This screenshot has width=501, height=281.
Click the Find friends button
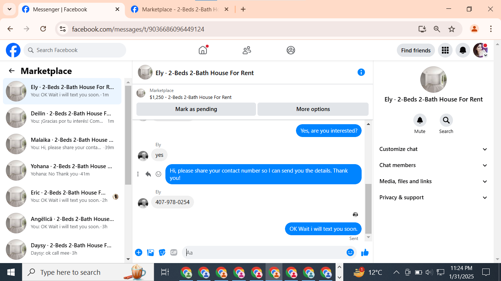(x=416, y=50)
